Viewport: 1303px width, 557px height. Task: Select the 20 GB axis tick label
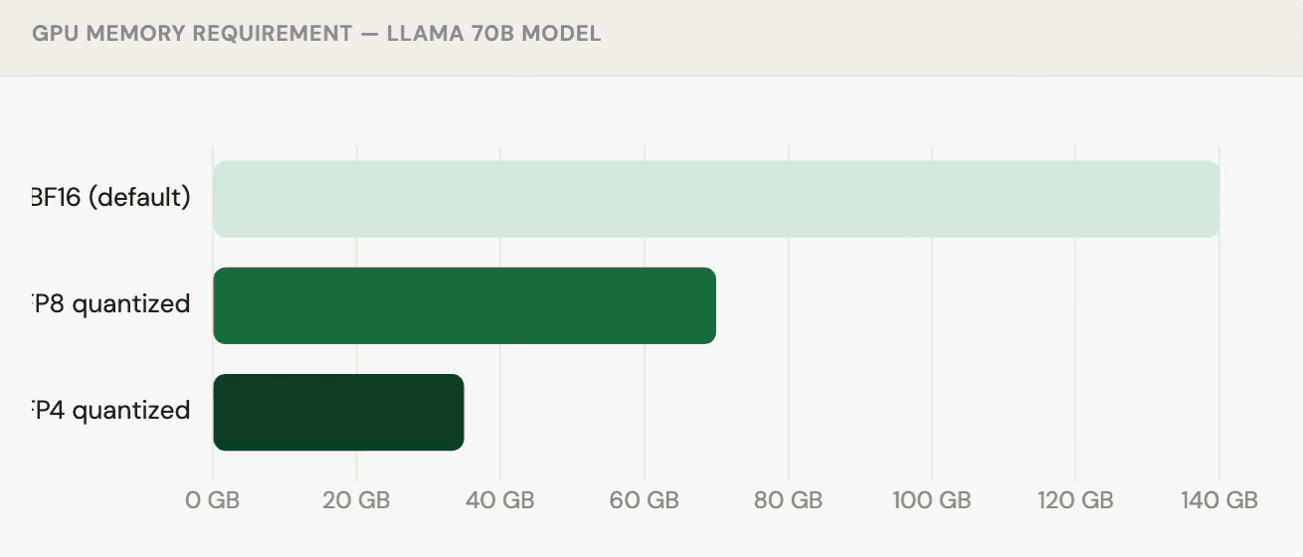(x=356, y=499)
